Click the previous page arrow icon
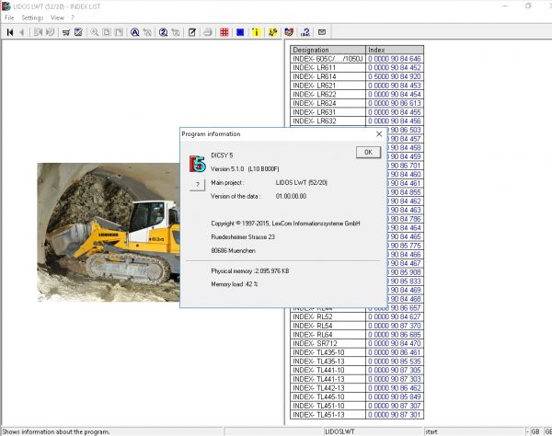 [x=22, y=32]
